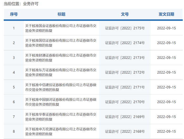Select document number 证监许可〔2022〕2172号
184x139 pixels.
coord(125,72)
